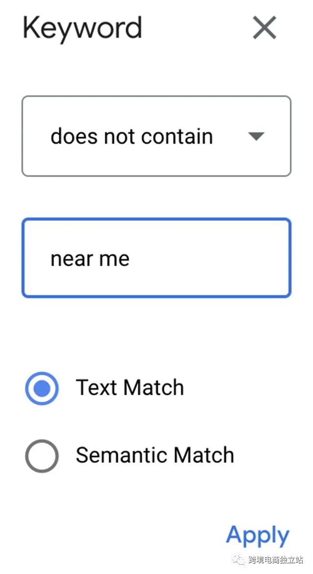
Task: Click the "does not contain" text
Action: pos(132,136)
